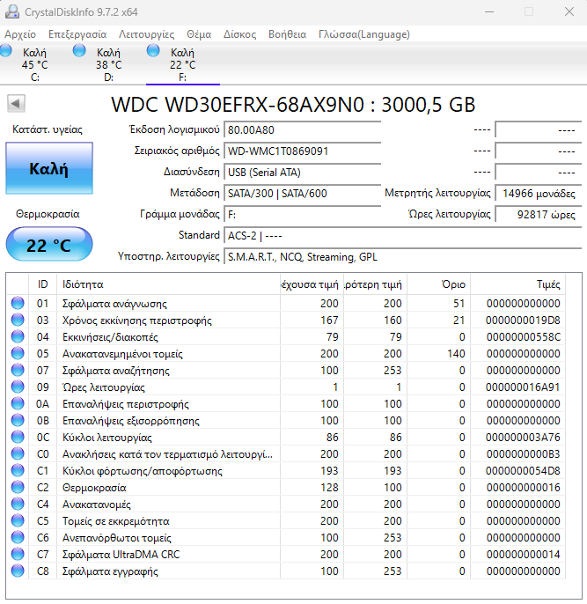This screenshot has height=604, width=587.
Task: Open the Αρχείο menu
Action: (x=20, y=34)
